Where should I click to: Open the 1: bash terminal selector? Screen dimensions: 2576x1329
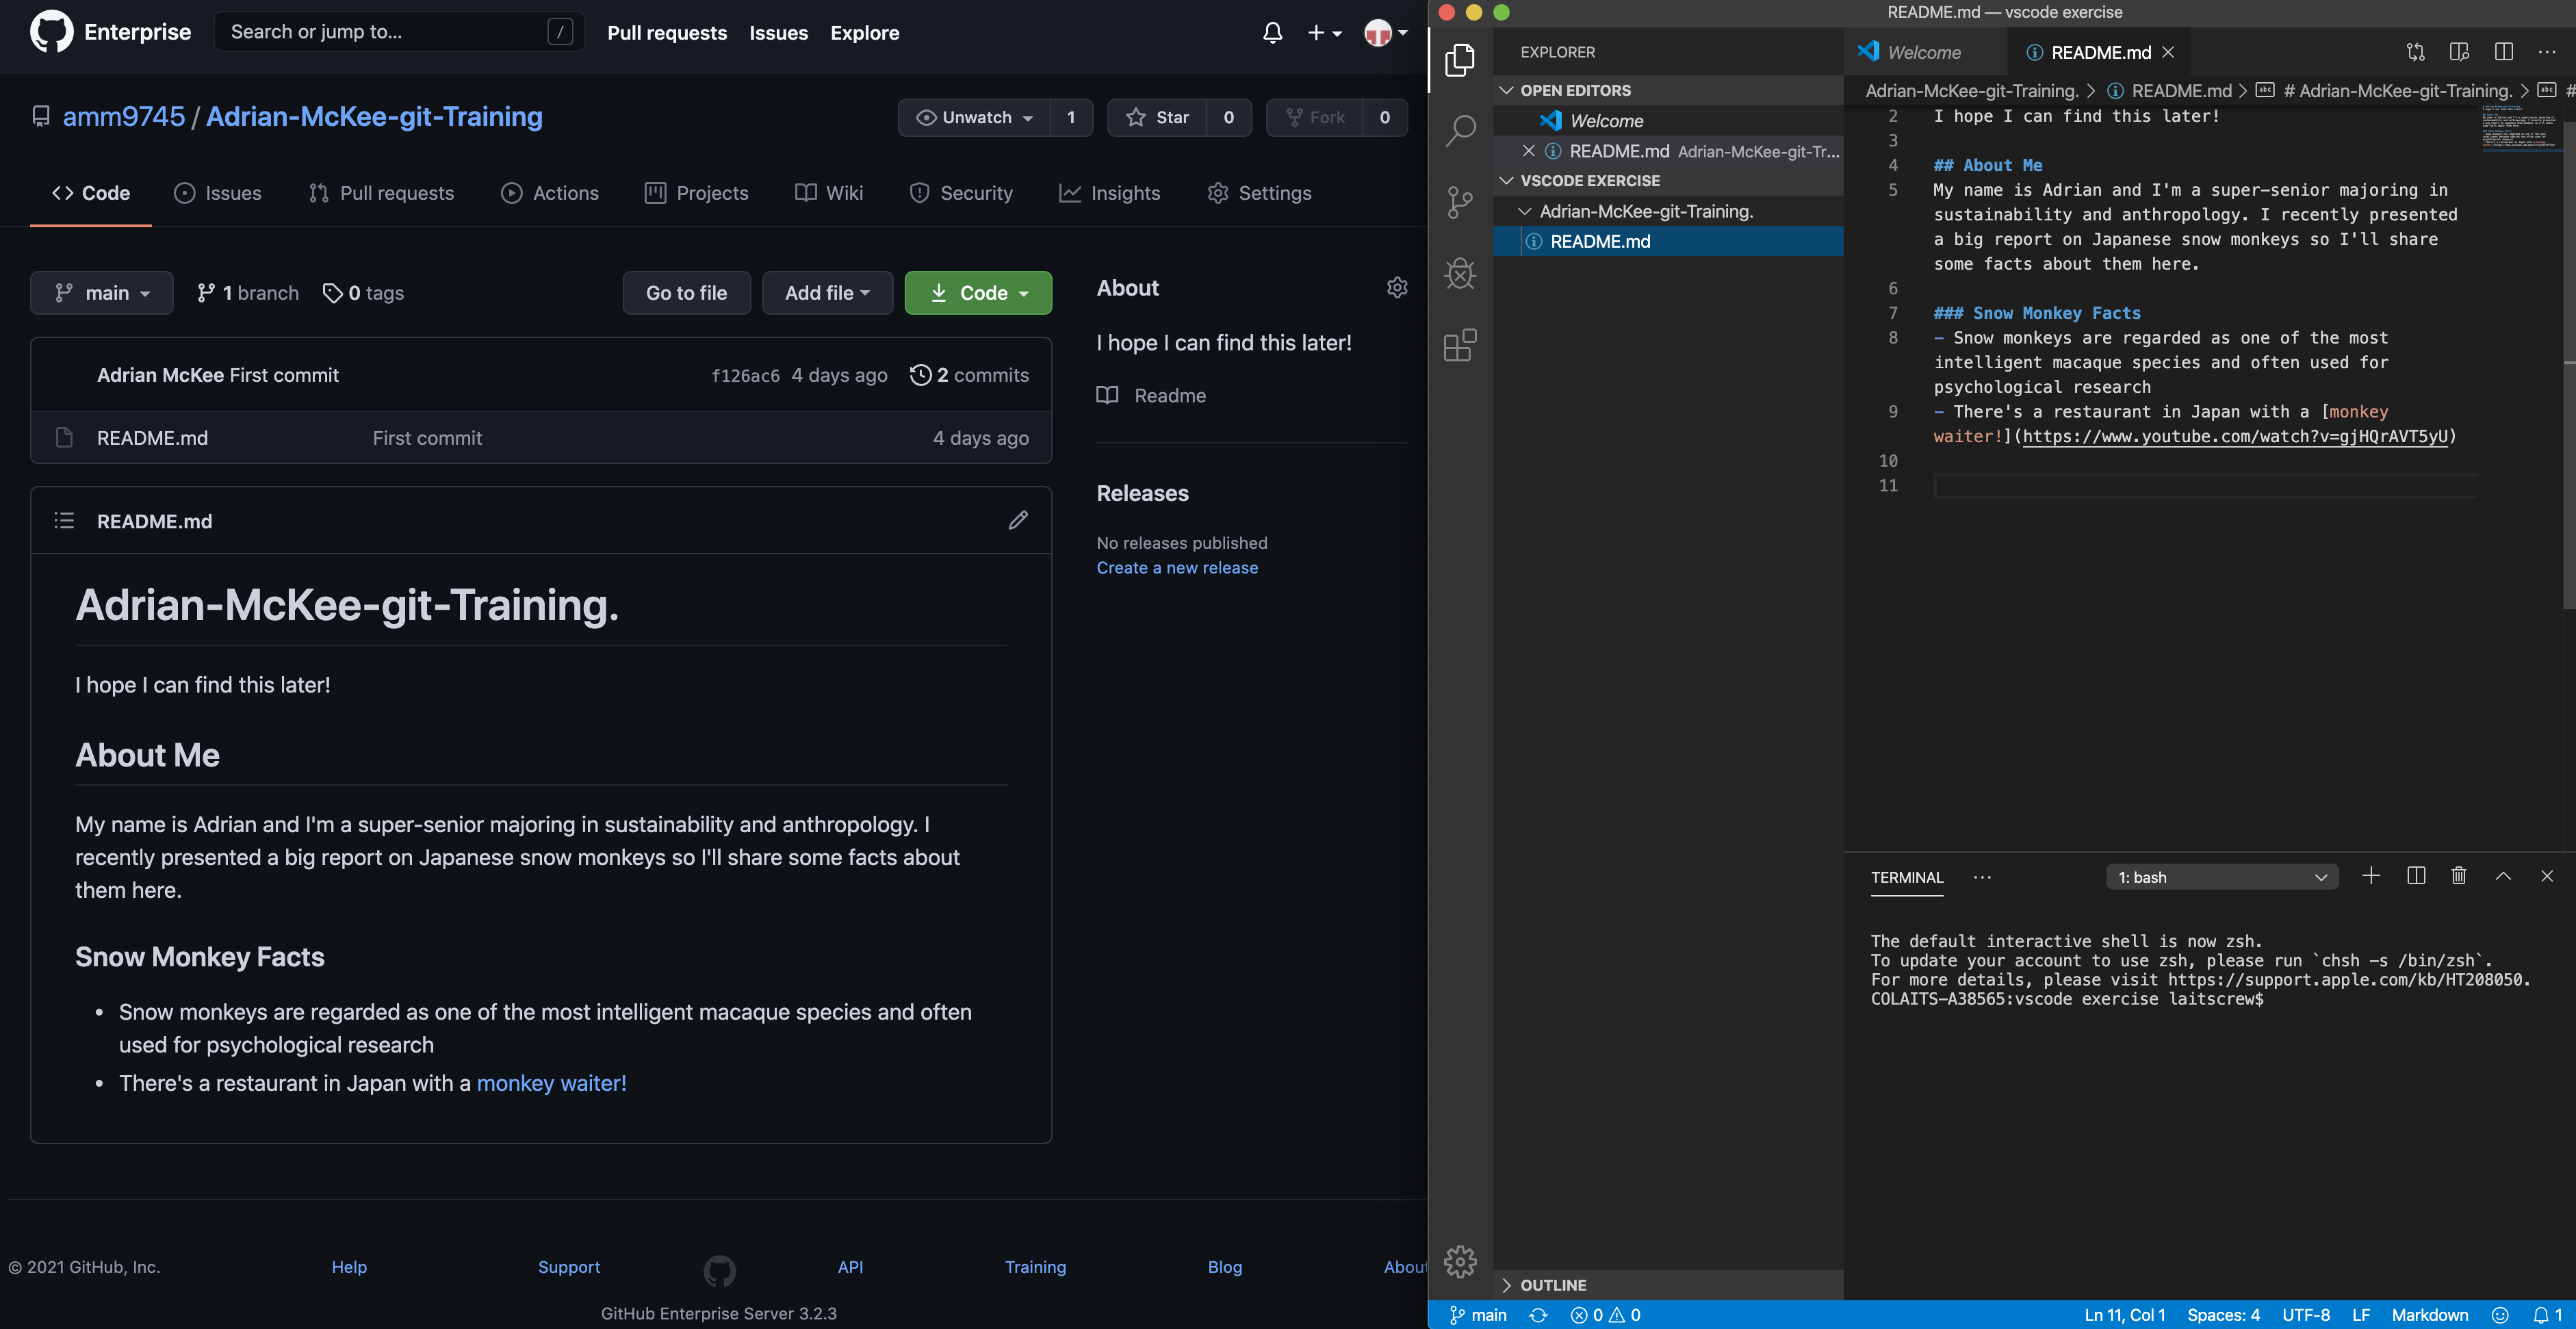pyautogui.click(x=2221, y=877)
